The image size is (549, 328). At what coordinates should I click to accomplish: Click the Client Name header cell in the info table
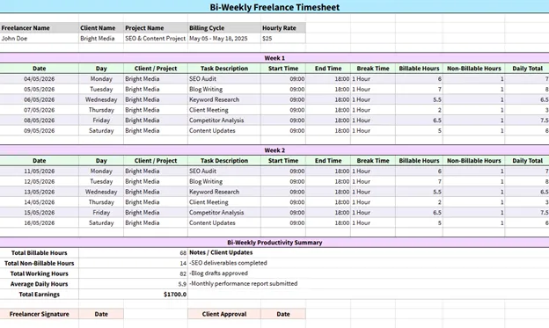pyautogui.click(x=101, y=28)
